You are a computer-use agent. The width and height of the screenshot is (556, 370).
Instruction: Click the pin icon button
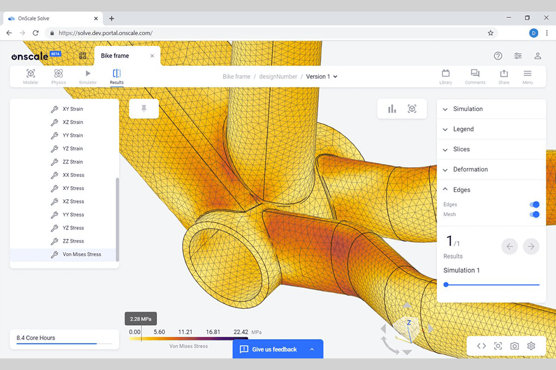[144, 109]
